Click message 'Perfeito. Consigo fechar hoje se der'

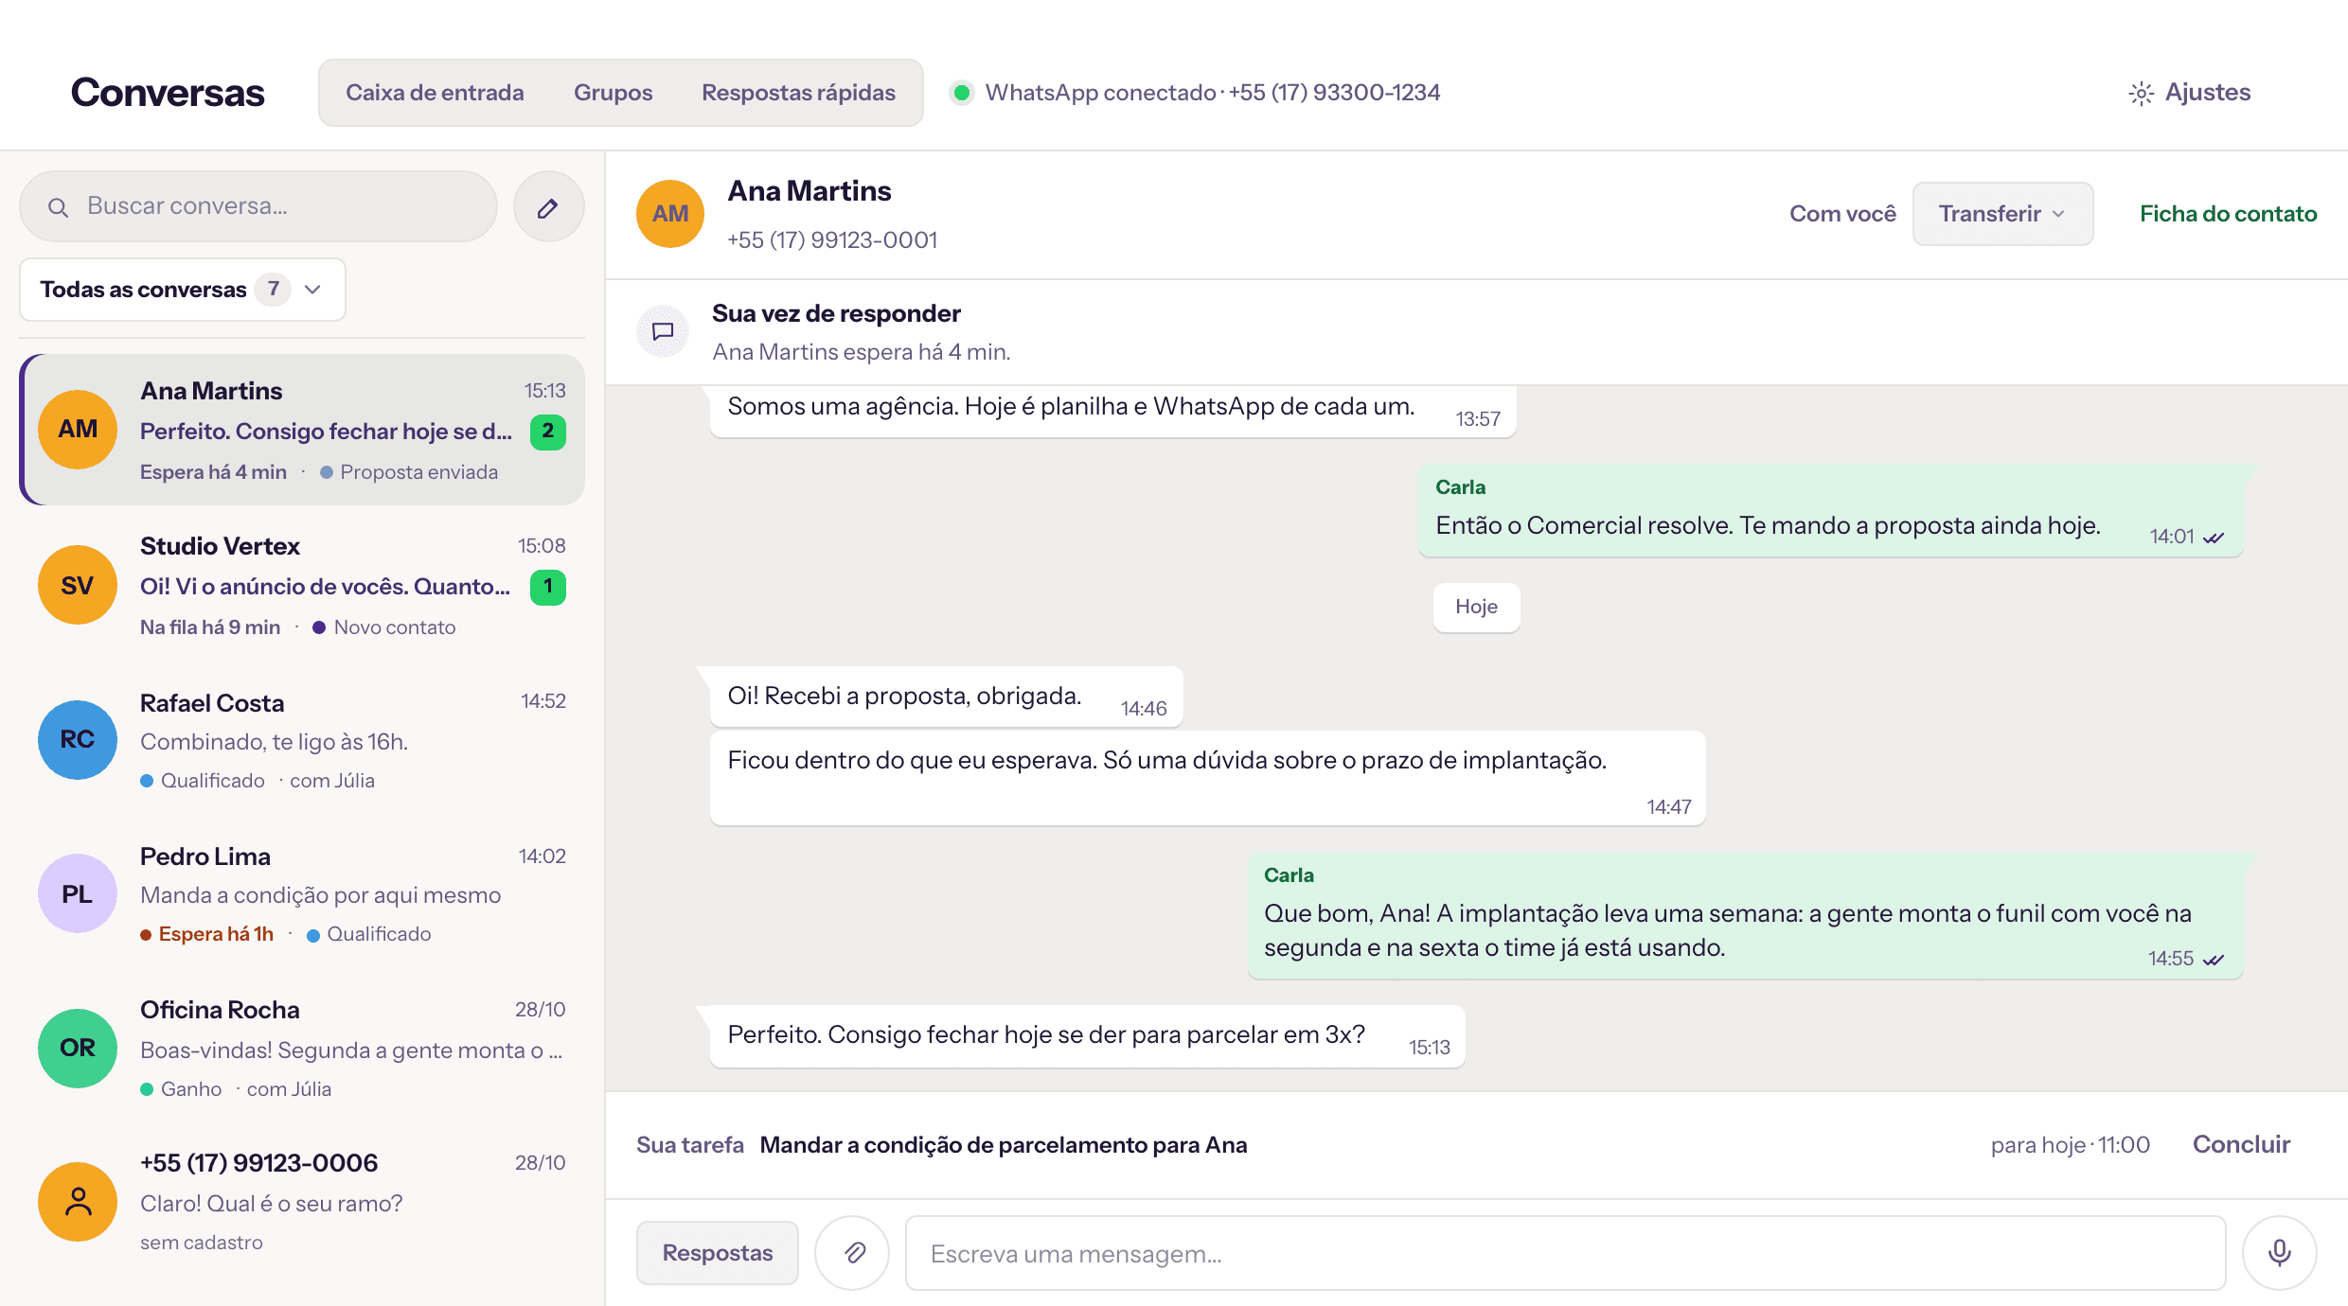pos(1087,1036)
